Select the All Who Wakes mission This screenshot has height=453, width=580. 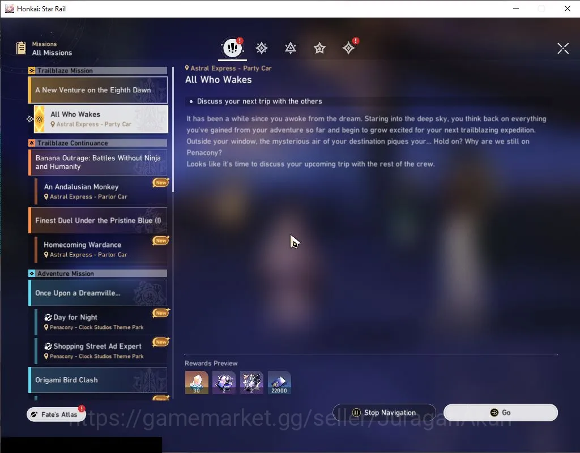(x=101, y=119)
